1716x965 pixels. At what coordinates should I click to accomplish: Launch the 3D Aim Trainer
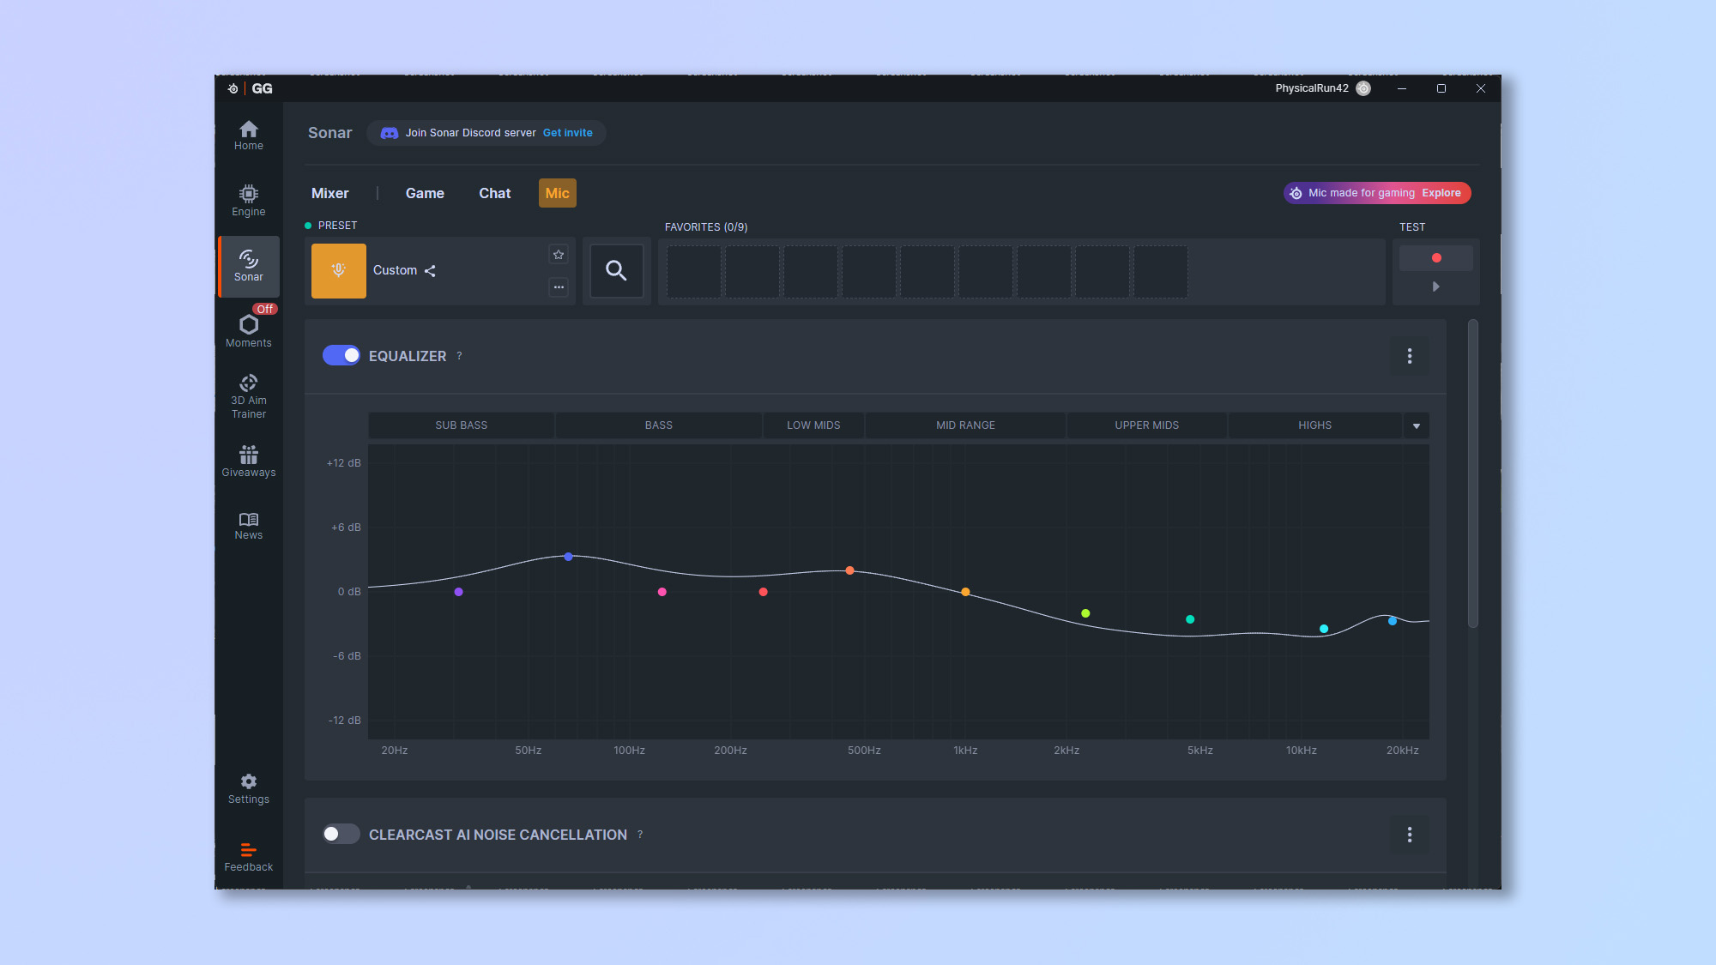point(248,395)
